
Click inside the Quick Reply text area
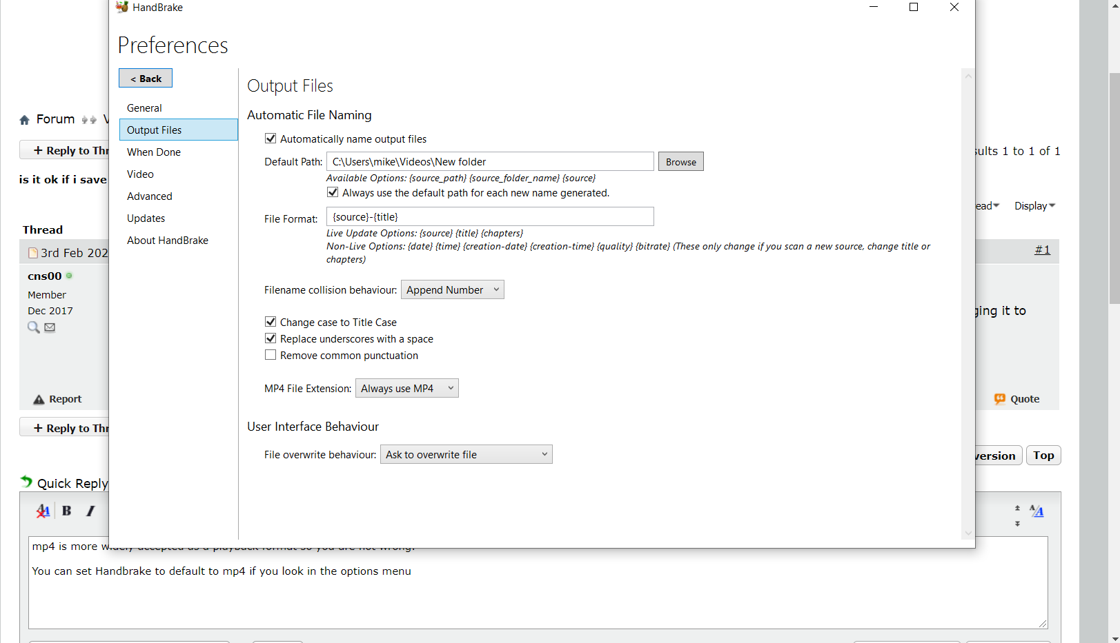pos(538,582)
